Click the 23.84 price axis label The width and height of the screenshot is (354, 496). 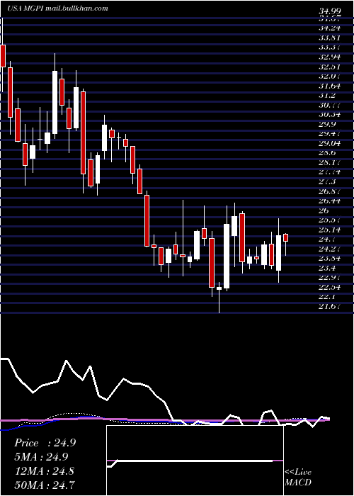coord(329,259)
